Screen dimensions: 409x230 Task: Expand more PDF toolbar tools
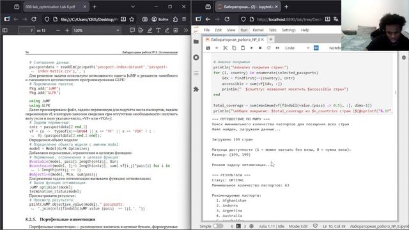coord(186,31)
